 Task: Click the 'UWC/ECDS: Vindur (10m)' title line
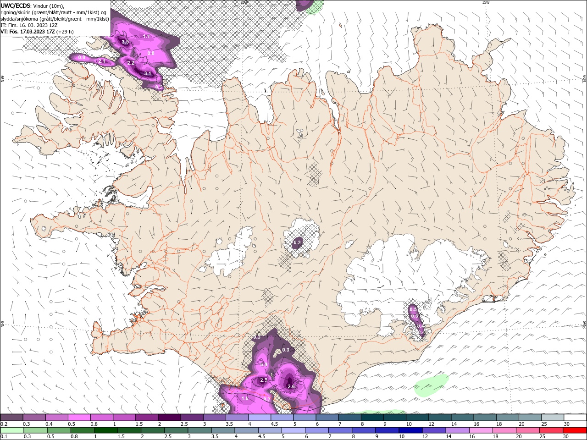[x=33, y=5]
